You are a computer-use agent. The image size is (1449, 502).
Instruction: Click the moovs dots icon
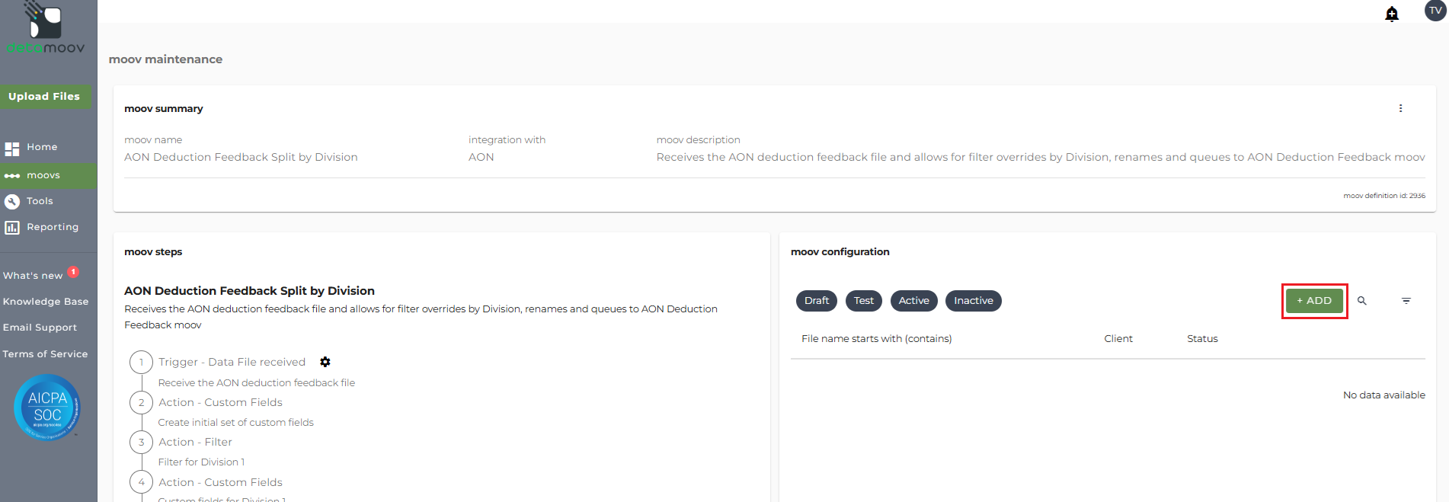coord(12,176)
